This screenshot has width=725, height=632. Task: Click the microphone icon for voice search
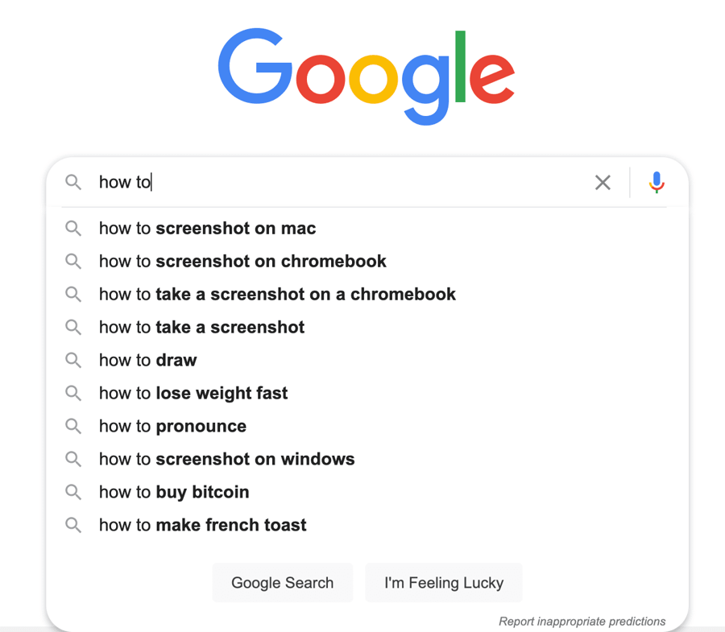[656, 182]
